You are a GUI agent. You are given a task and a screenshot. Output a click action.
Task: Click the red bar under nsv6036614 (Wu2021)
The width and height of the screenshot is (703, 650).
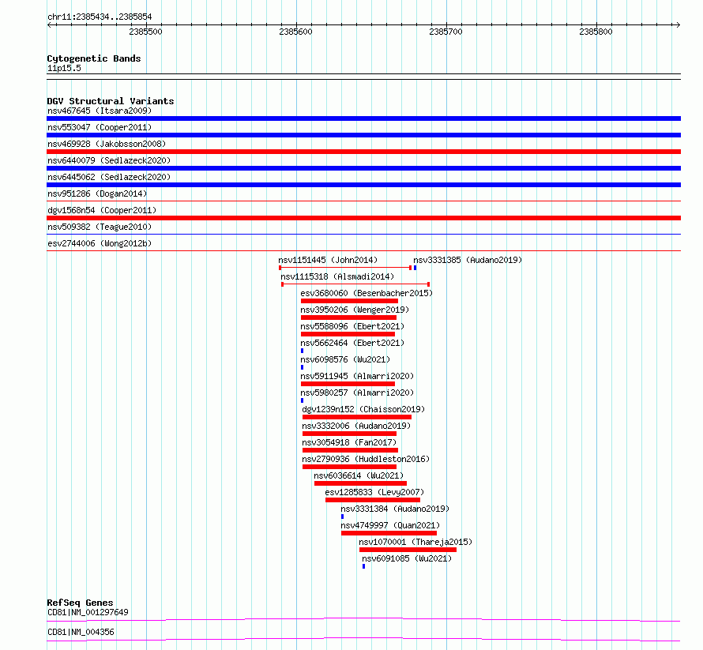[x=360, y=483]
